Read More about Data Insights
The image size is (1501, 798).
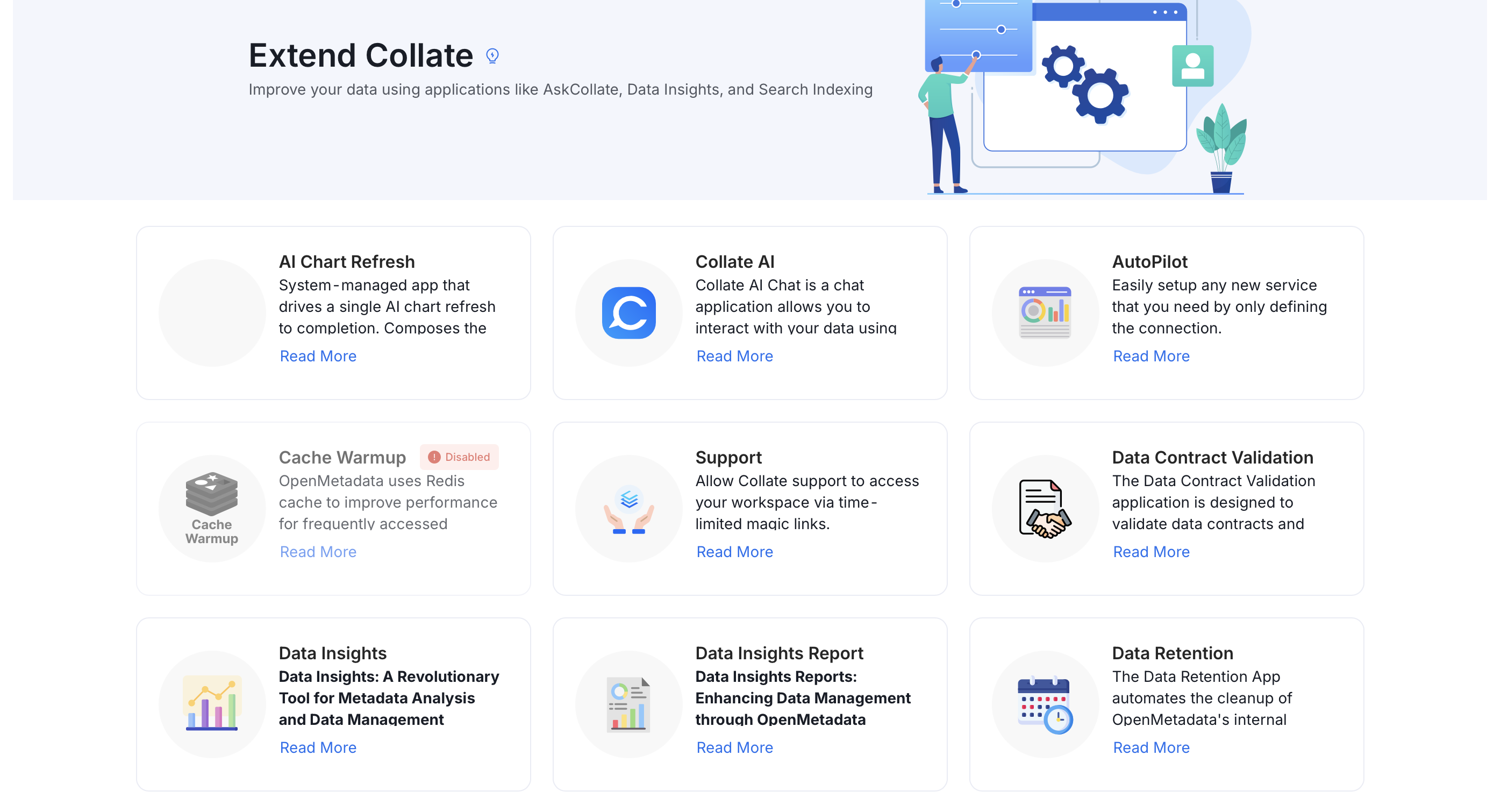[318, 748]
